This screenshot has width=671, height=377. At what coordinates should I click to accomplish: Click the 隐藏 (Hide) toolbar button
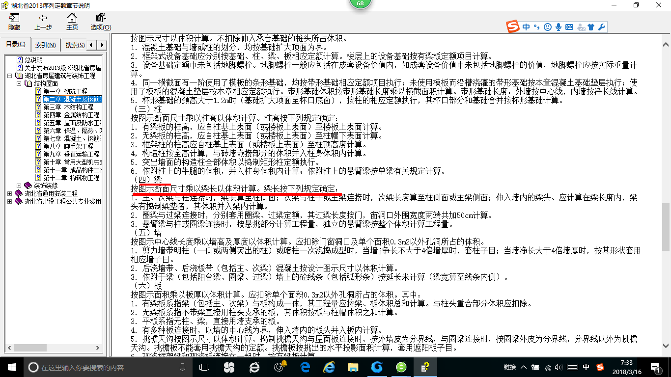click(14, 22)
